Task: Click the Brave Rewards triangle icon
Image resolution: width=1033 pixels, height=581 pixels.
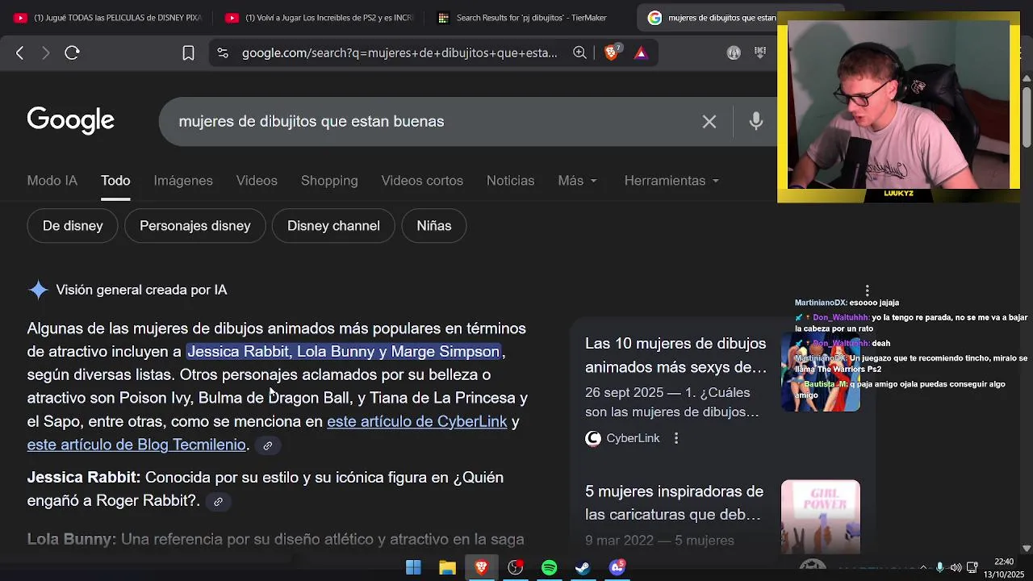Action: click(x=641, y=53)
